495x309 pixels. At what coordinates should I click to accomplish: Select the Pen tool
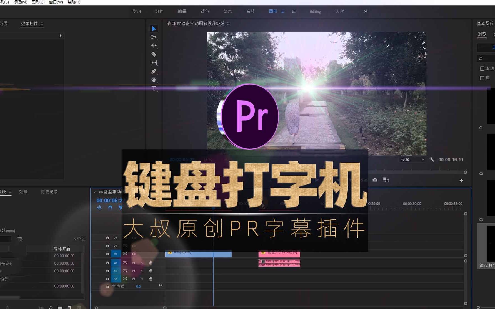154,71
